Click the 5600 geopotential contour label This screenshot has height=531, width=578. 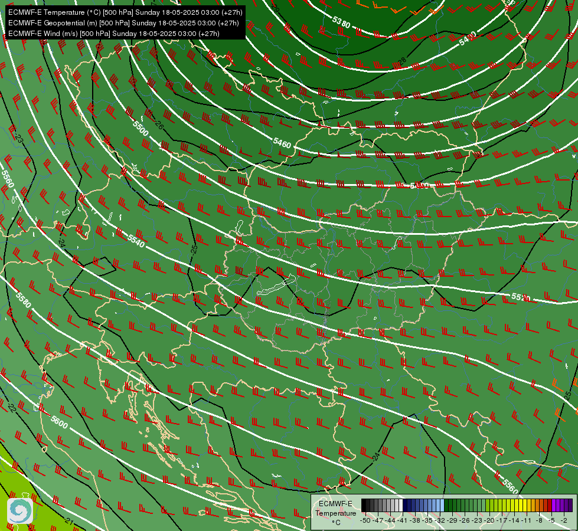click(59, 422)
